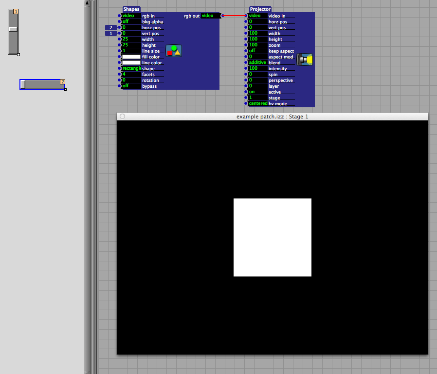This screenshot has width=437, height=374.
Task: Select control link 1 on vert pos
Action: point(111,34)
